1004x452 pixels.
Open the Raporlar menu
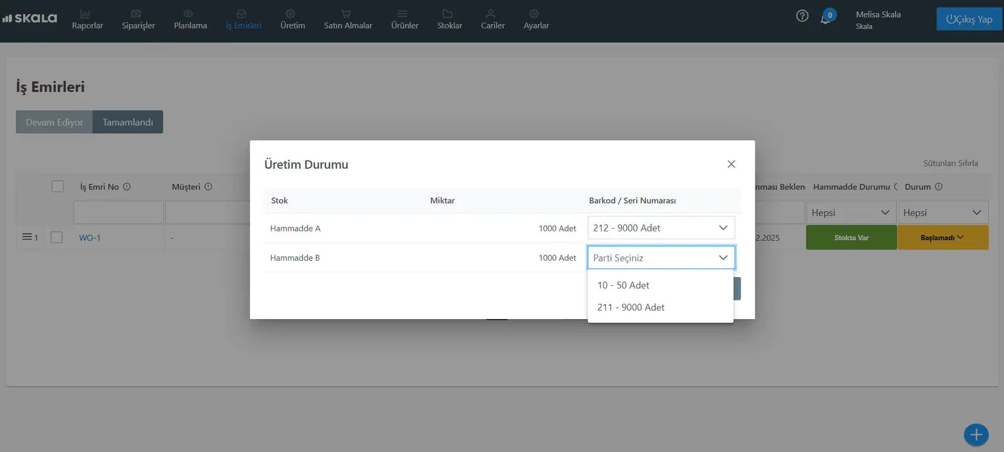[x=87, y=19]
